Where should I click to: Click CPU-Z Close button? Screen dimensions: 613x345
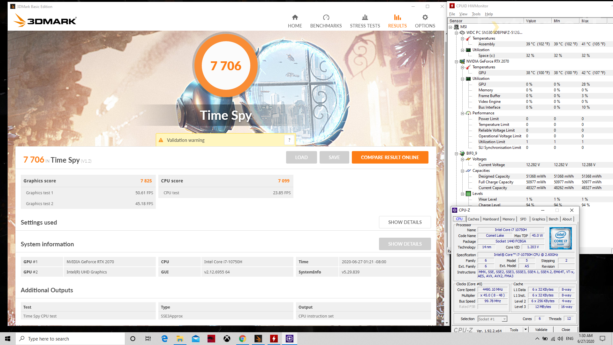pyautogui.click(x=566, y=330)
